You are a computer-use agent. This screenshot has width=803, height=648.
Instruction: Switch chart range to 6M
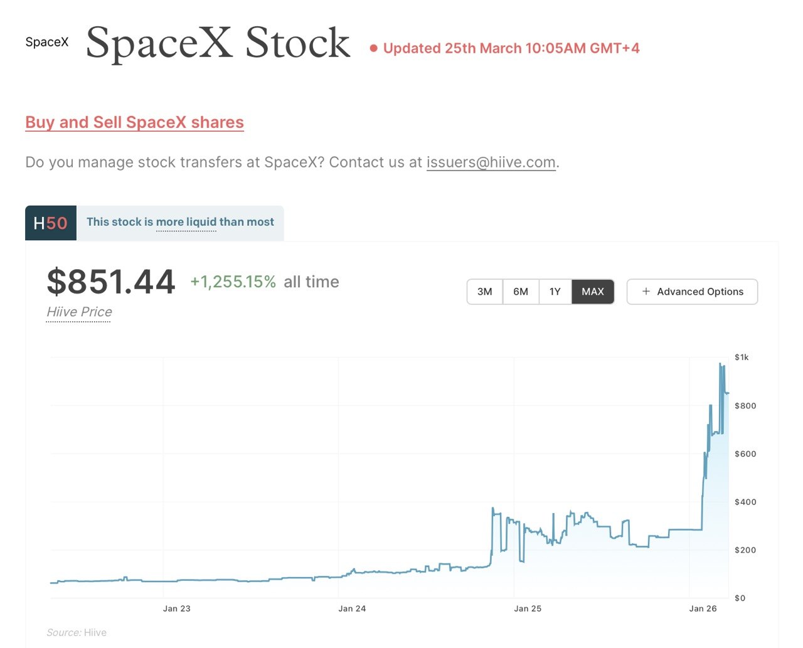pyautogui.click(x=521, y=292)
